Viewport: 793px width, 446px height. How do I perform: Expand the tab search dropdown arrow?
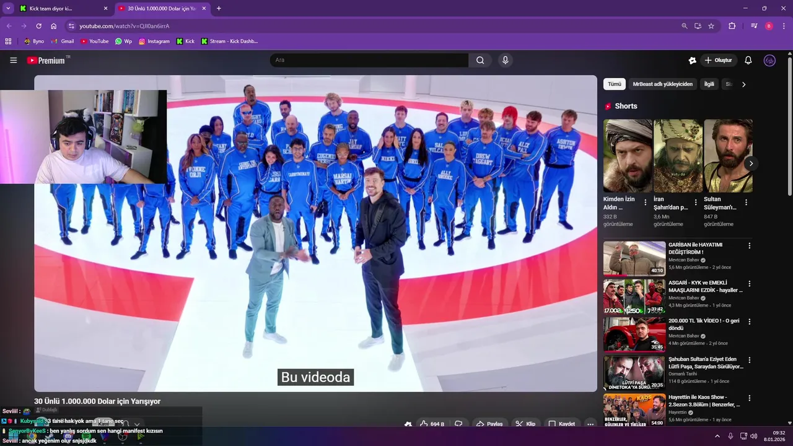[8, 9]
